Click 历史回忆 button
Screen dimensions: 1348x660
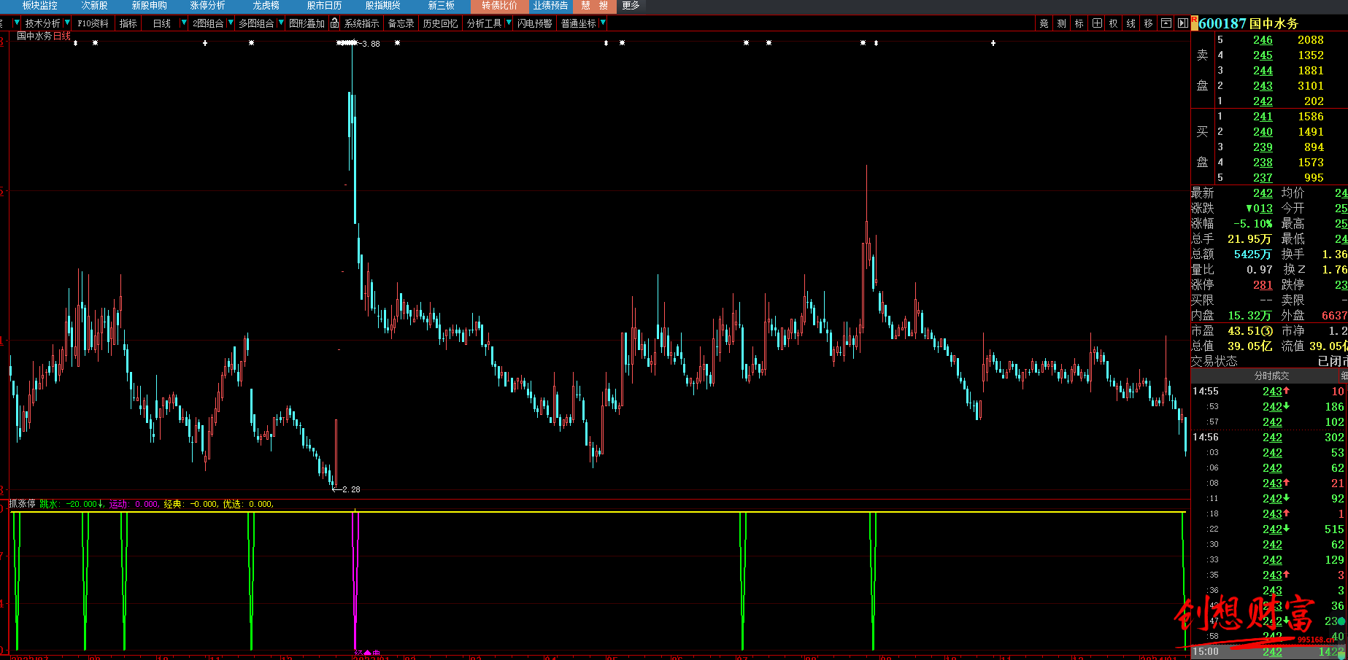440,23
